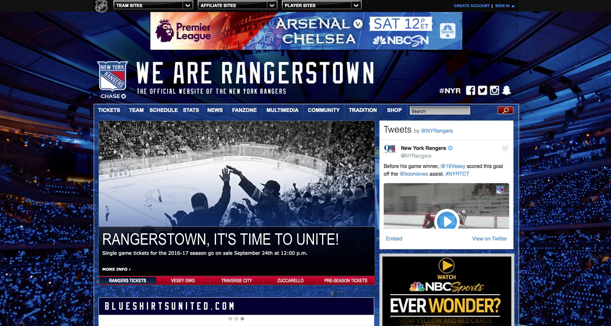The height and width of the screenshot is (326, 611).
Task: Open the @19Vesey mention in tweet
Action: click(x=453, y=166)
